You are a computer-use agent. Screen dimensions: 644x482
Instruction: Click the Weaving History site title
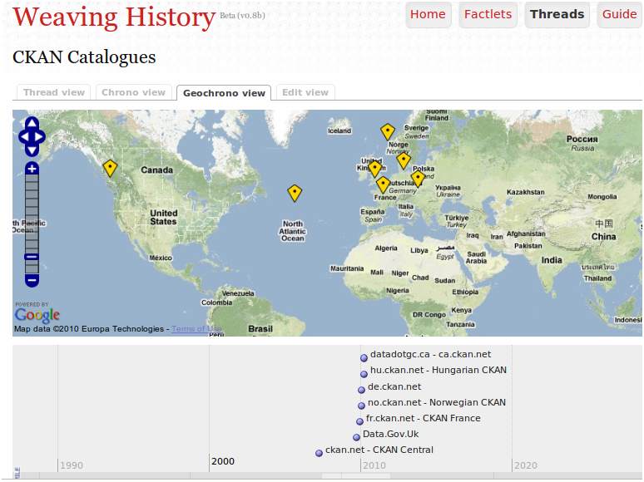click(x=114, y=17)
